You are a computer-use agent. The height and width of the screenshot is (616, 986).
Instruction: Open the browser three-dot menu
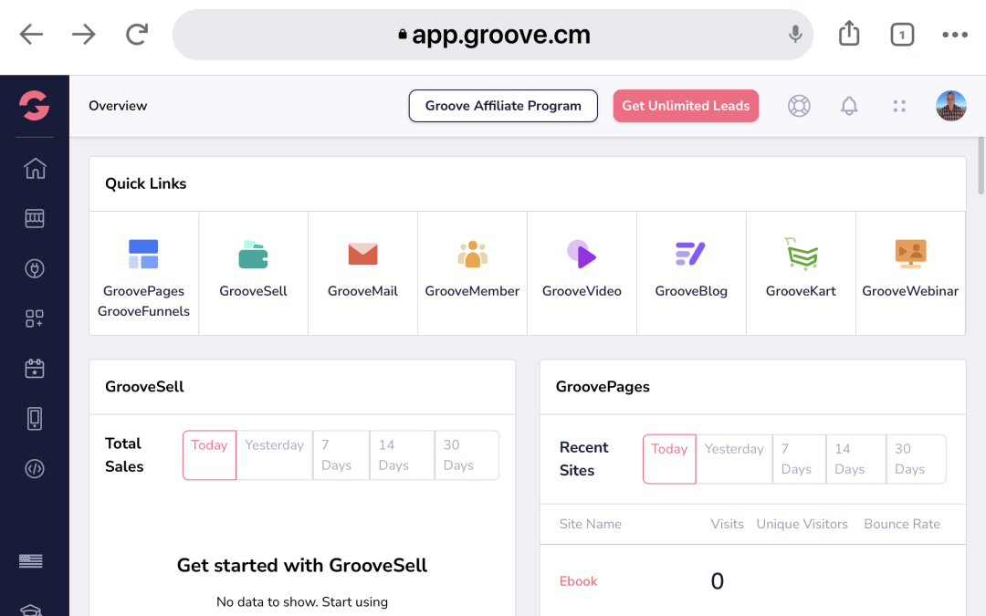point(955,35)
